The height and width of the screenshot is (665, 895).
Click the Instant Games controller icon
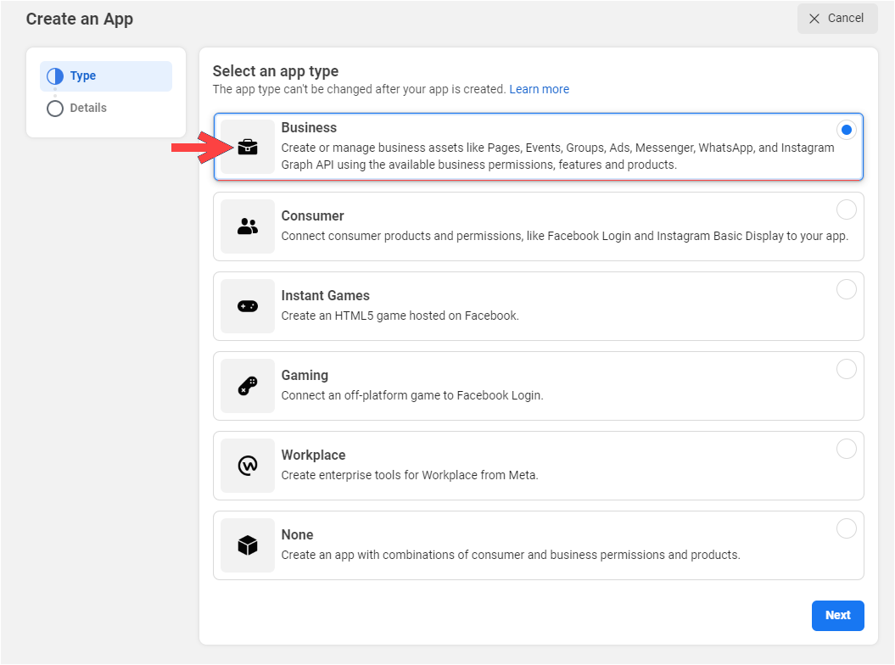click(x=247, y=305)
